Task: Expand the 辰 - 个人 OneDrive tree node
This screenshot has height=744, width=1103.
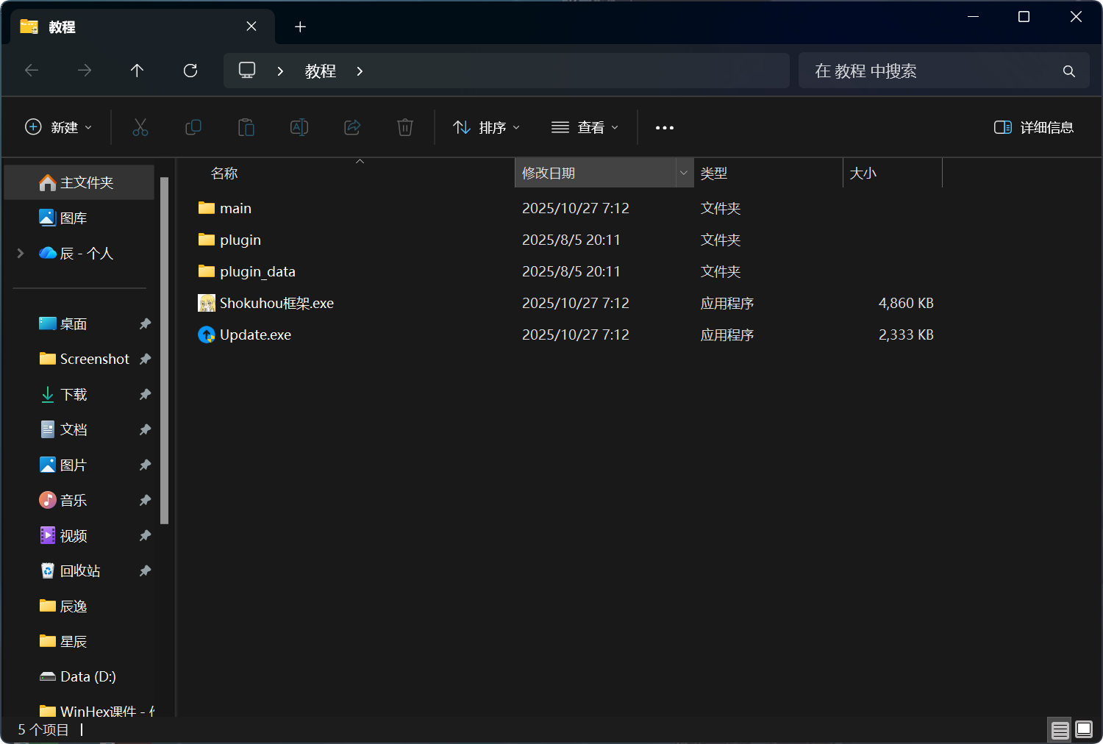Action: coord(21,253)
